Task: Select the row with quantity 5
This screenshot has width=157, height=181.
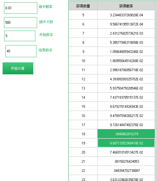Action: click(x=112, y=15)
